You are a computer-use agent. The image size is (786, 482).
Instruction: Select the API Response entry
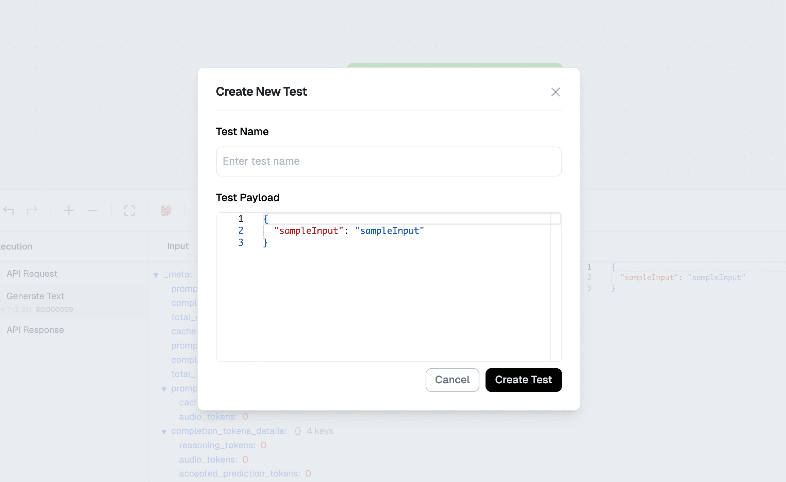click(35, 330)
